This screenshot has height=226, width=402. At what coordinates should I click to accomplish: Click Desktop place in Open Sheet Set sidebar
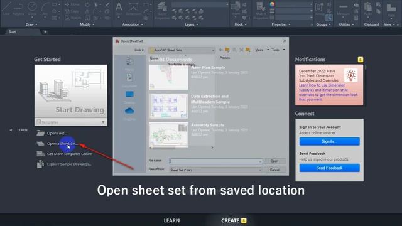129,97
